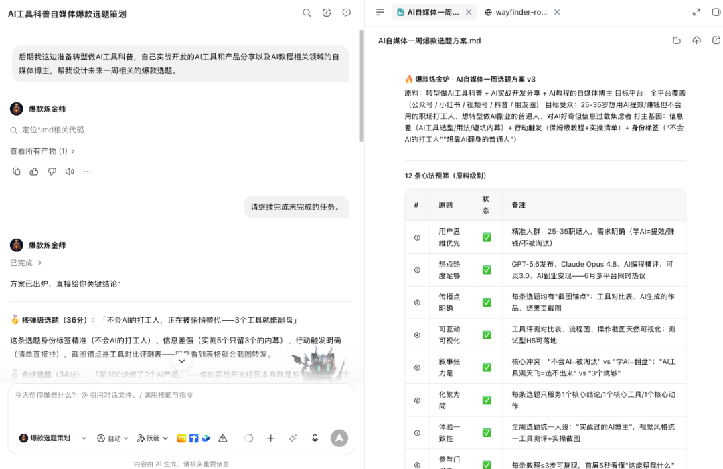Focus the 今天帮你做些什么 message input
This screenshot has height=469, width=723.
click(181, 395)
